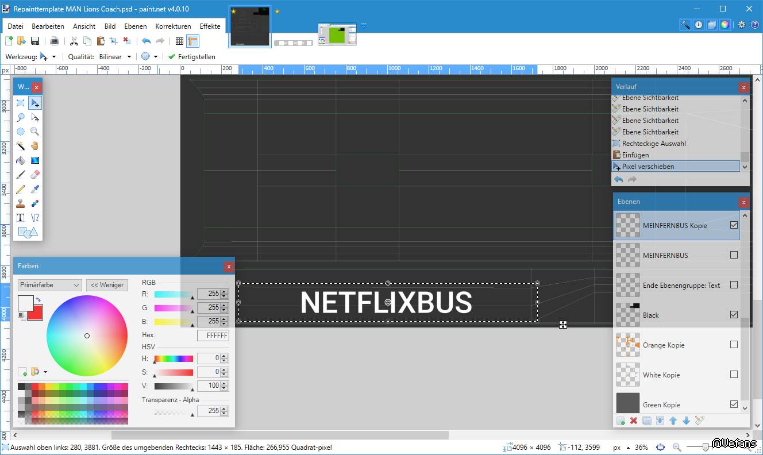
Task: Click the Fertigstellen button
Action: click(192, 57)
